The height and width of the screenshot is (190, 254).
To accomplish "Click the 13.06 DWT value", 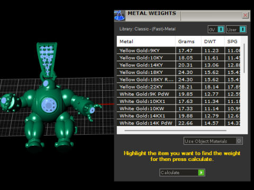I will pos(211,65).
